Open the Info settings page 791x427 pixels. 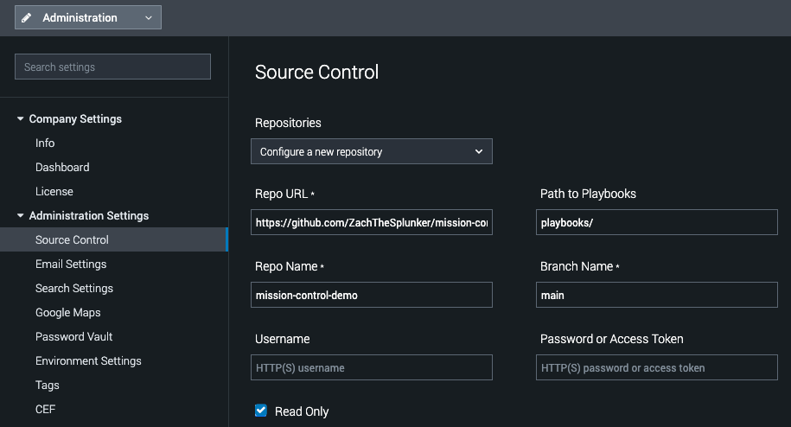pyautogui.click(x=45, y=143)
